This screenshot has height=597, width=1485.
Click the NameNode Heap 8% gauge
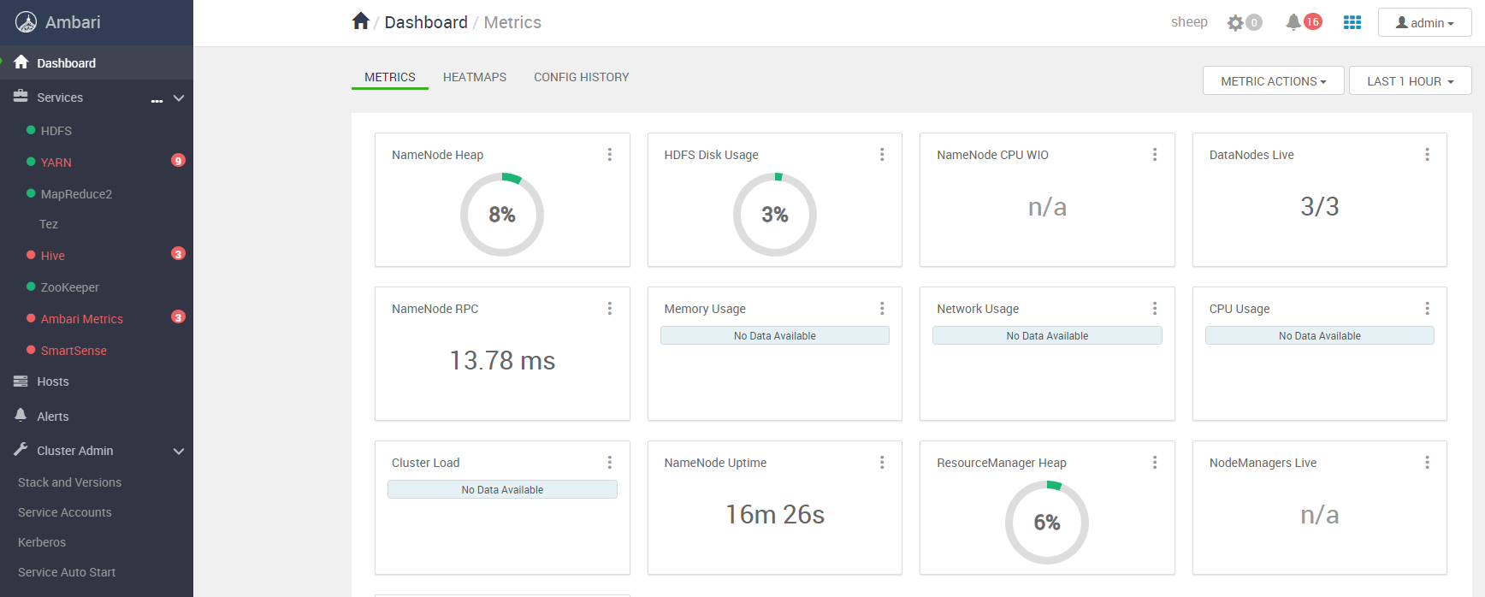click(x=502, y=215)
